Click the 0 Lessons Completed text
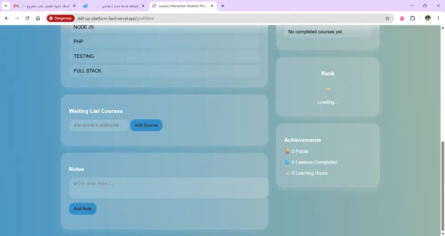This screenshot has width=445, height=236. (x=314, y=162)
